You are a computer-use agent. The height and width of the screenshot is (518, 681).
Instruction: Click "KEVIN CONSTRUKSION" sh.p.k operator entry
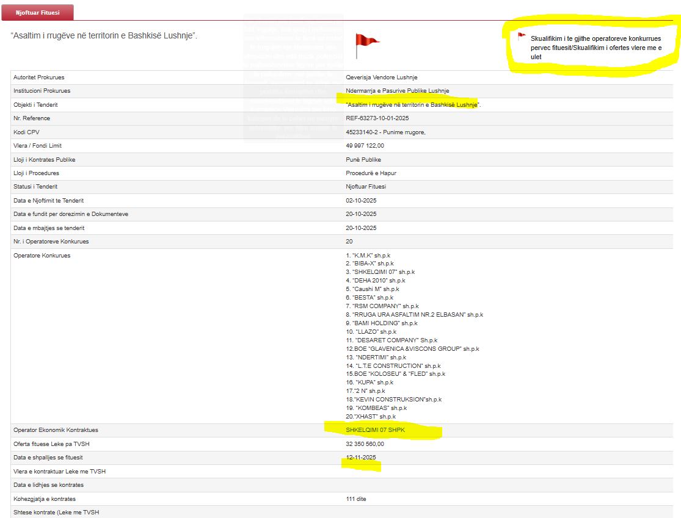pos(393,400)
